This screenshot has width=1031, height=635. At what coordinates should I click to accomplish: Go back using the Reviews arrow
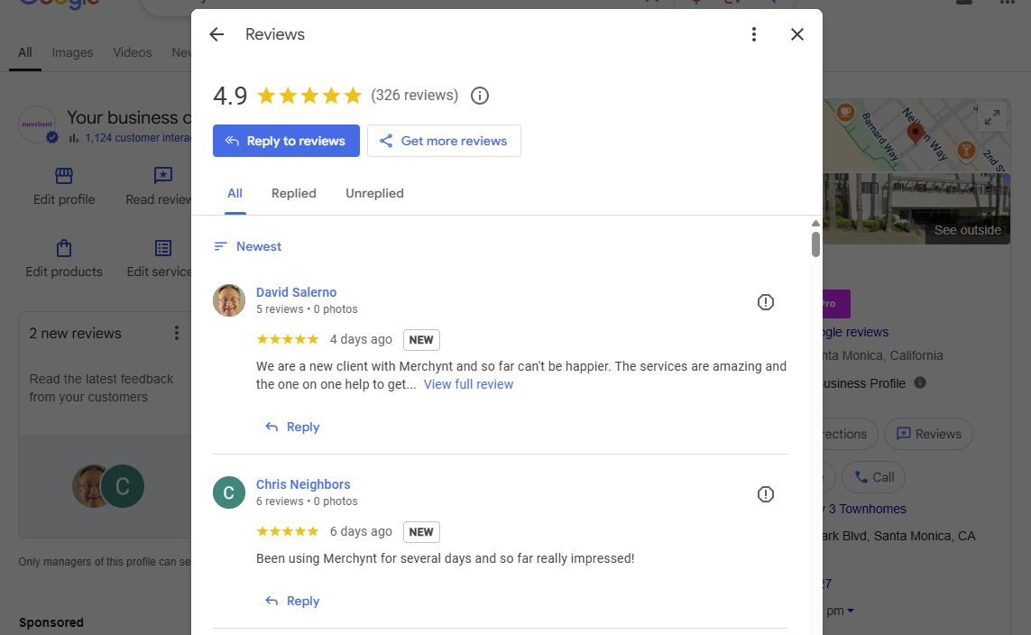[216, 34]
